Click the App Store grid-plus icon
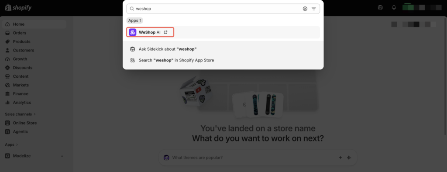 (132, 60)
